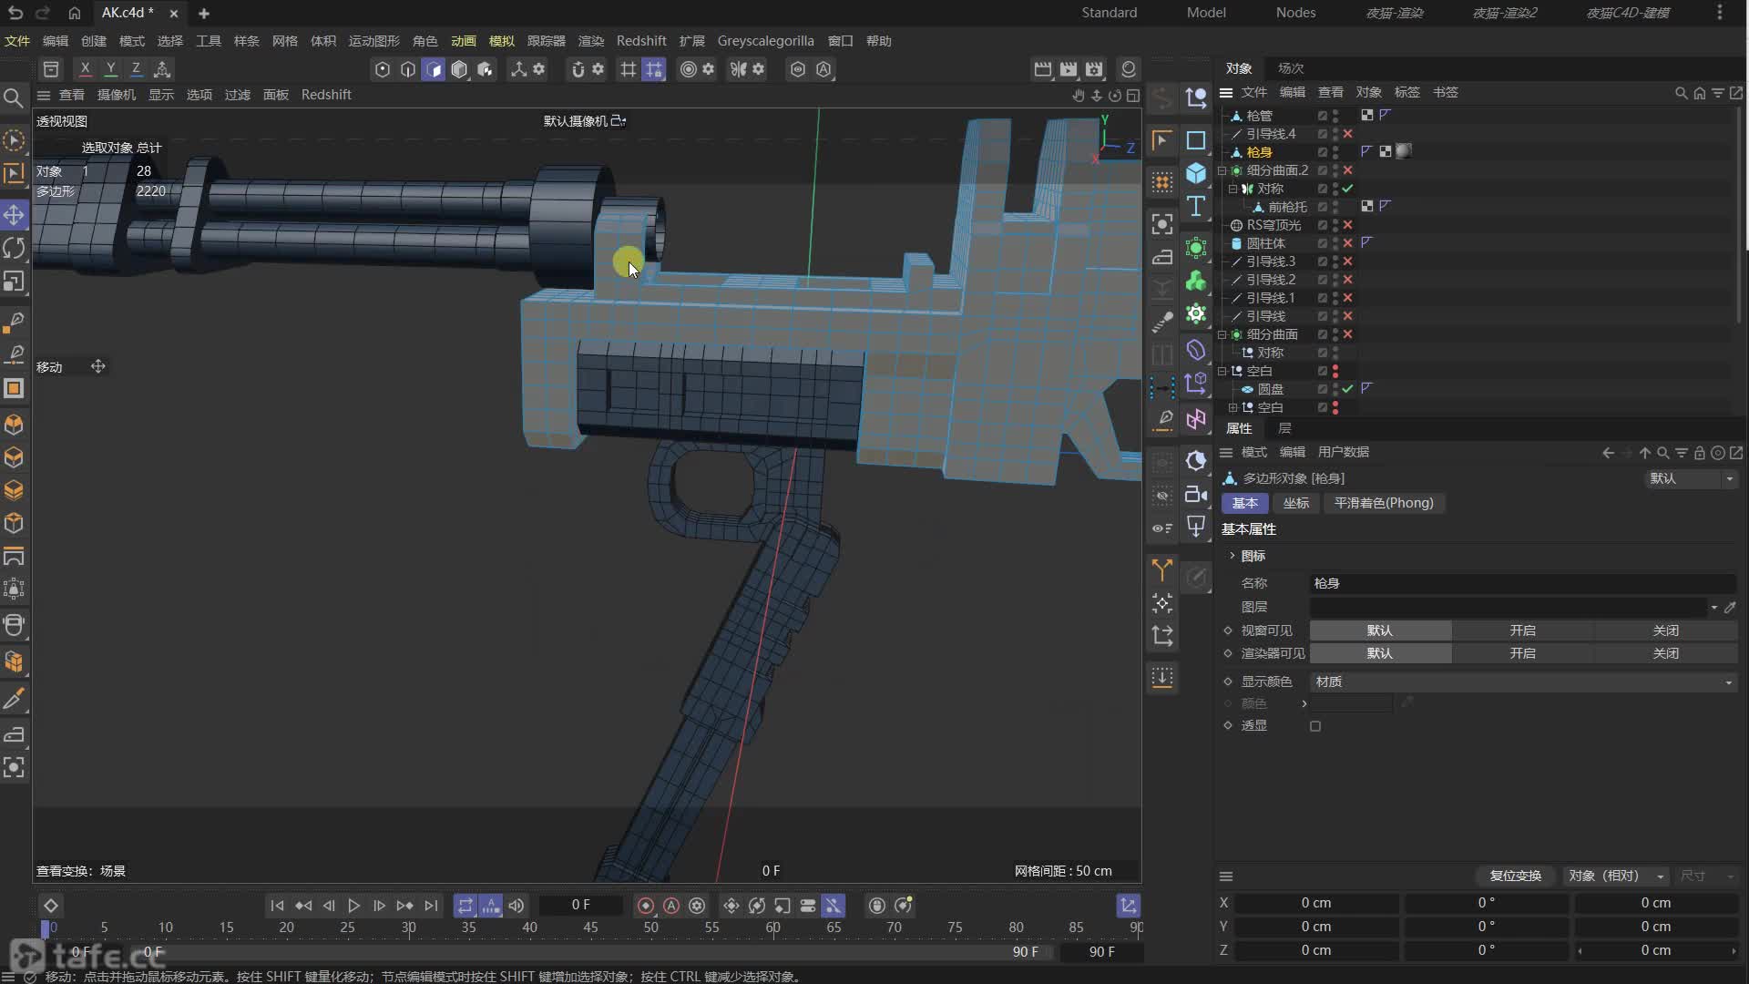
Task: Switch to the 坐标 tab in attributes
Action: 1295,503
